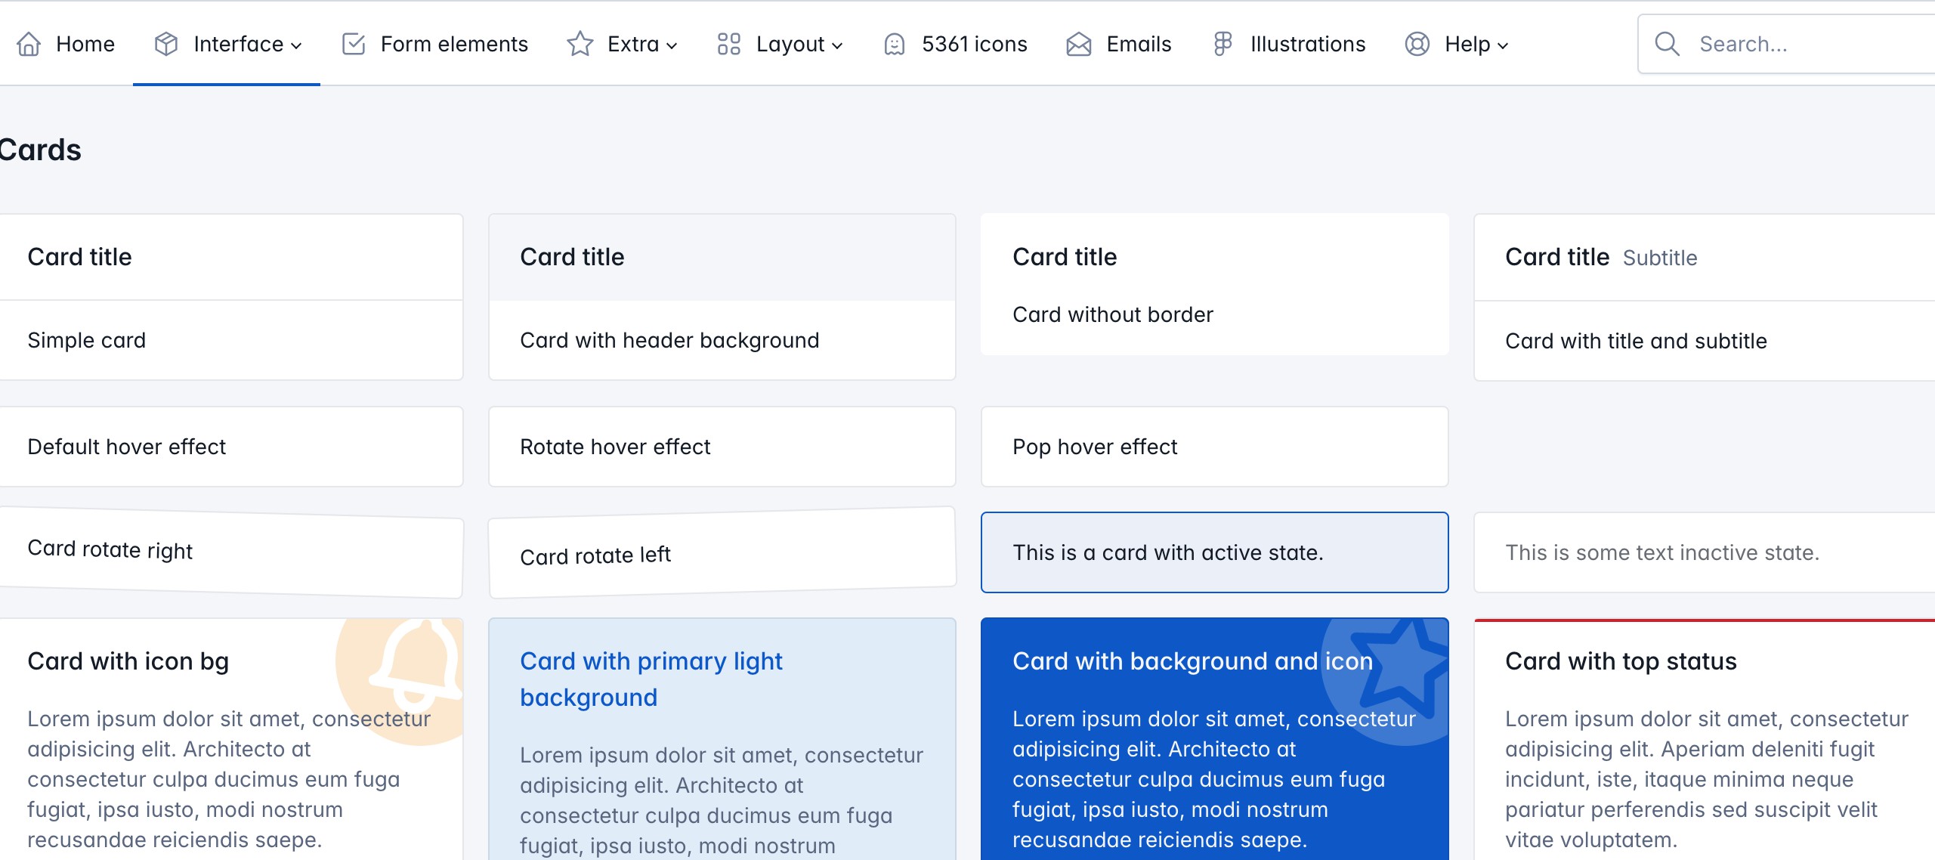This screenshot has width=1935, height=860.
Task: Click Card with primary light background title
Action: (651, 679)
